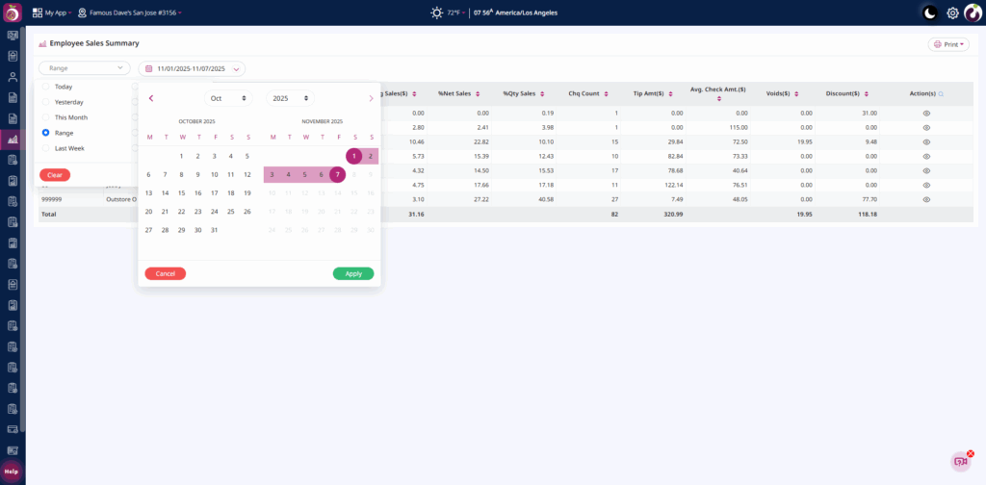
Task: Open the My App menu
Action: (x=51, y=13)
